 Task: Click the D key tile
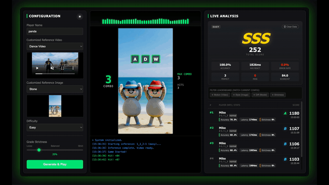pyautogui.click(x=145, y=59)
